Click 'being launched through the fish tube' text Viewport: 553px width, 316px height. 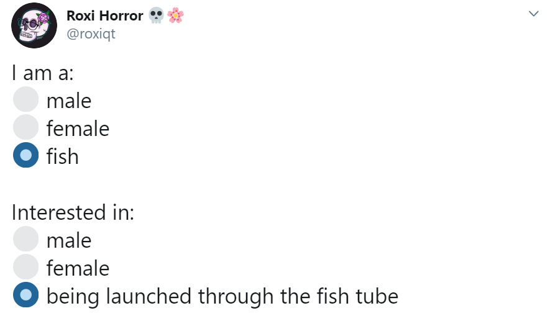pyautogui.click(x=222, y=296)
